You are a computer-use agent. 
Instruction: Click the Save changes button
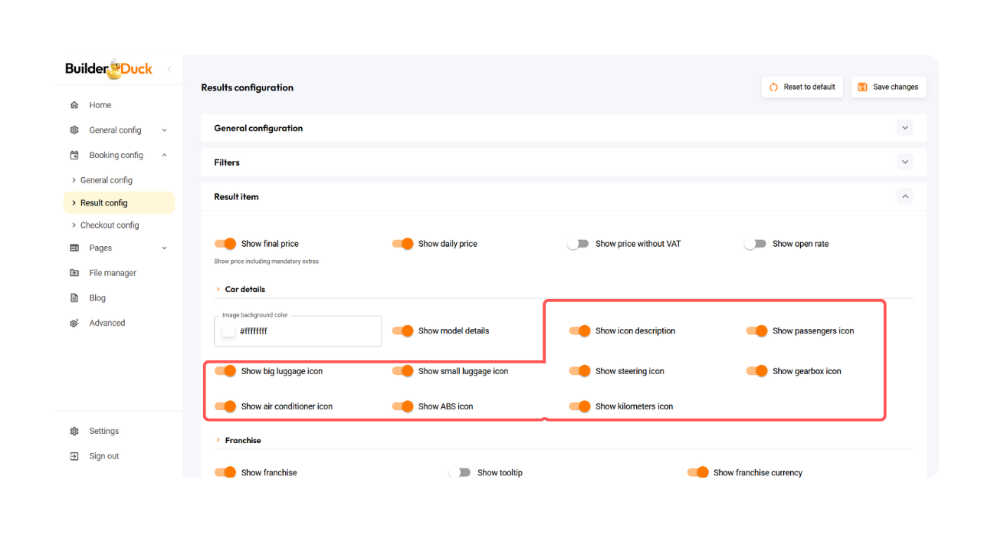coord(888,87)
